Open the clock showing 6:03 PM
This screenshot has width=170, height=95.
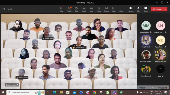coord(158,93)
